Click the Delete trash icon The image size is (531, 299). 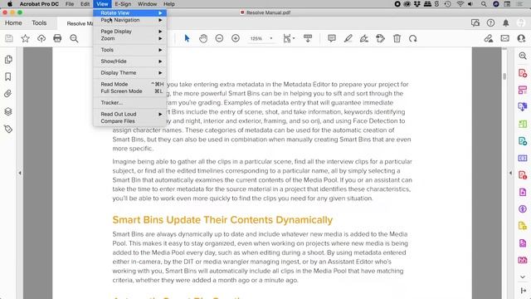point(397,38)
